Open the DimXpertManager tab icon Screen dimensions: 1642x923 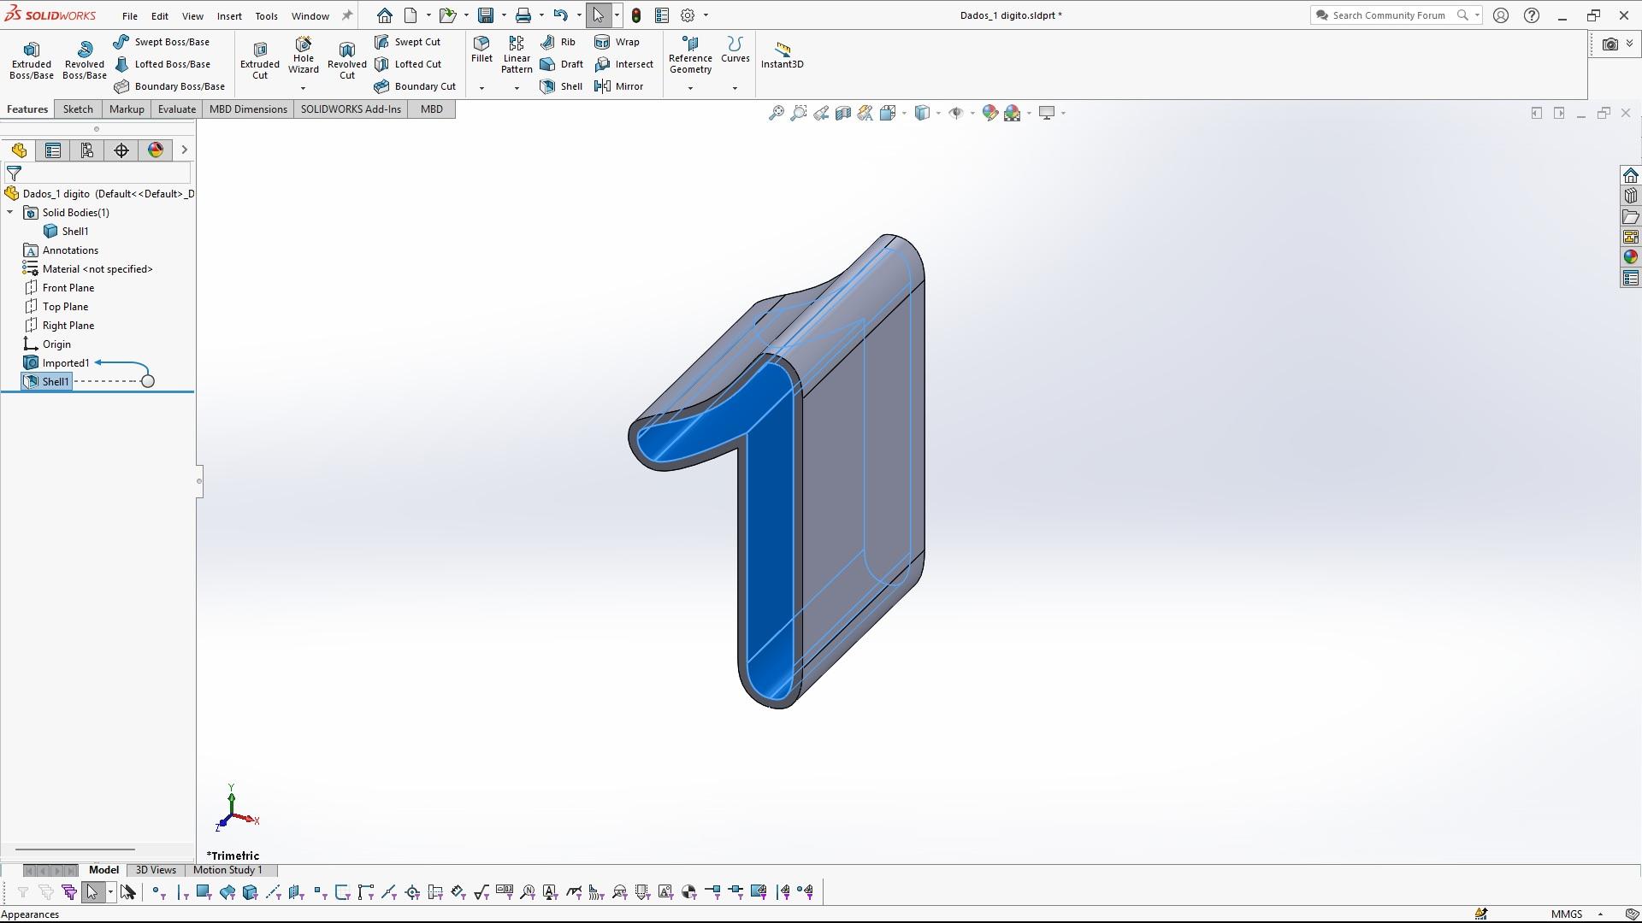tap(121, 150)
